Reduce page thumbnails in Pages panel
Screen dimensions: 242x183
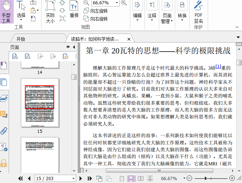click(27, 56)
